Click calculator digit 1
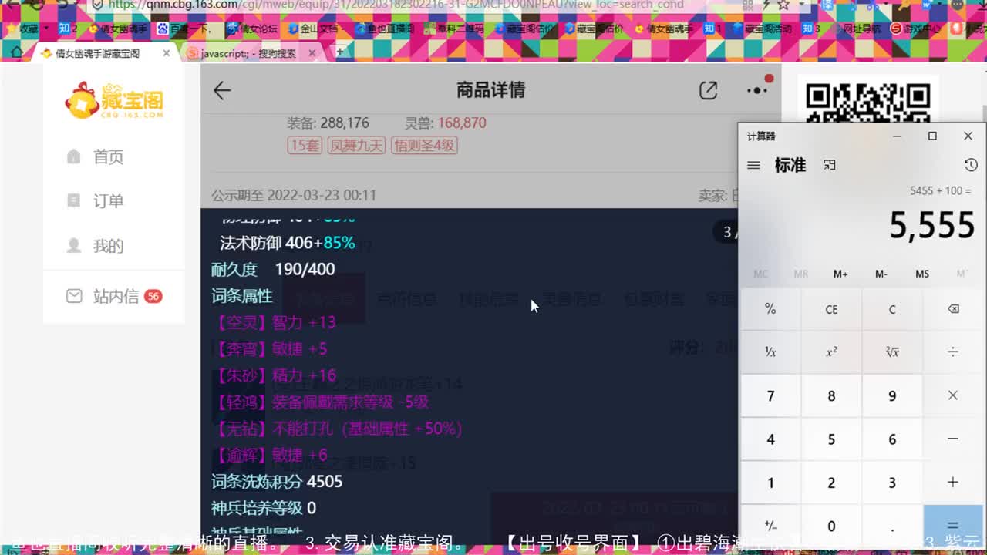 tap(770, 483)
